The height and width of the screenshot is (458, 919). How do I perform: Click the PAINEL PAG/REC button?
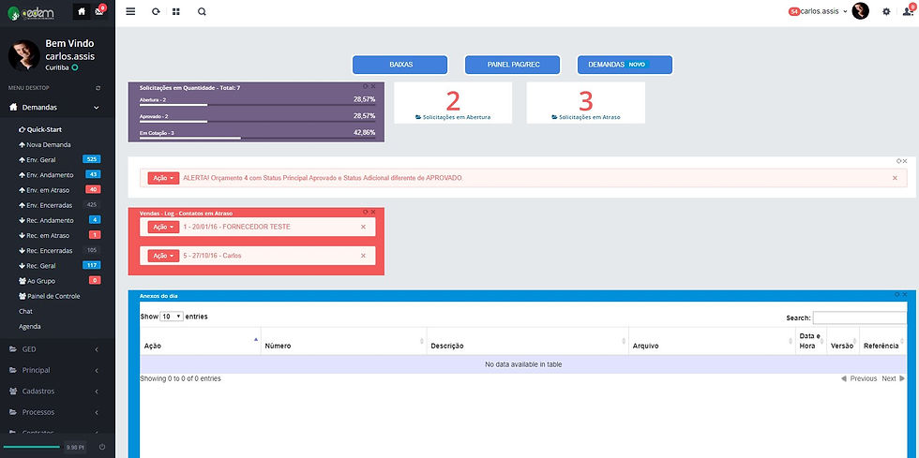click(513, 65)
